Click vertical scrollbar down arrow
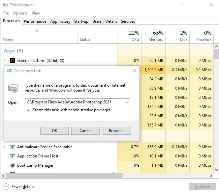 [x=216, y=170]
